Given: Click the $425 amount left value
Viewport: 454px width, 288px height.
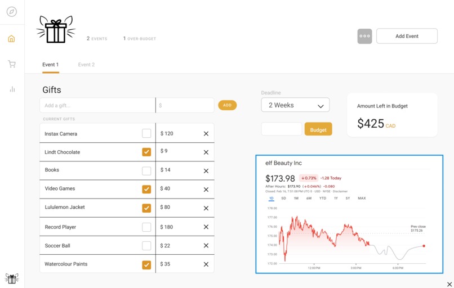Looking at the screenshot, I should click(371, 124).
